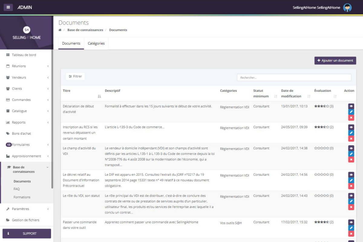Click the Paramètres wrench icon
This screenshot has height=242, width=363.
click(8, 209)
